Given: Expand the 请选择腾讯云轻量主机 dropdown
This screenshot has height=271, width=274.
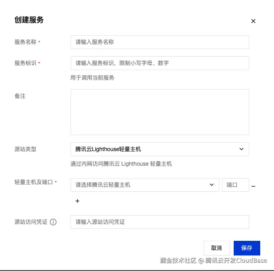Looking at the screenshot, I should click(145, 185).
